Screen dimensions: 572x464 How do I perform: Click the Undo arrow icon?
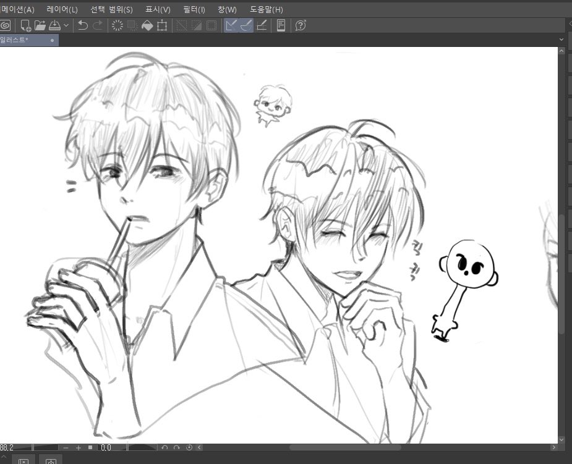[83, 25]
